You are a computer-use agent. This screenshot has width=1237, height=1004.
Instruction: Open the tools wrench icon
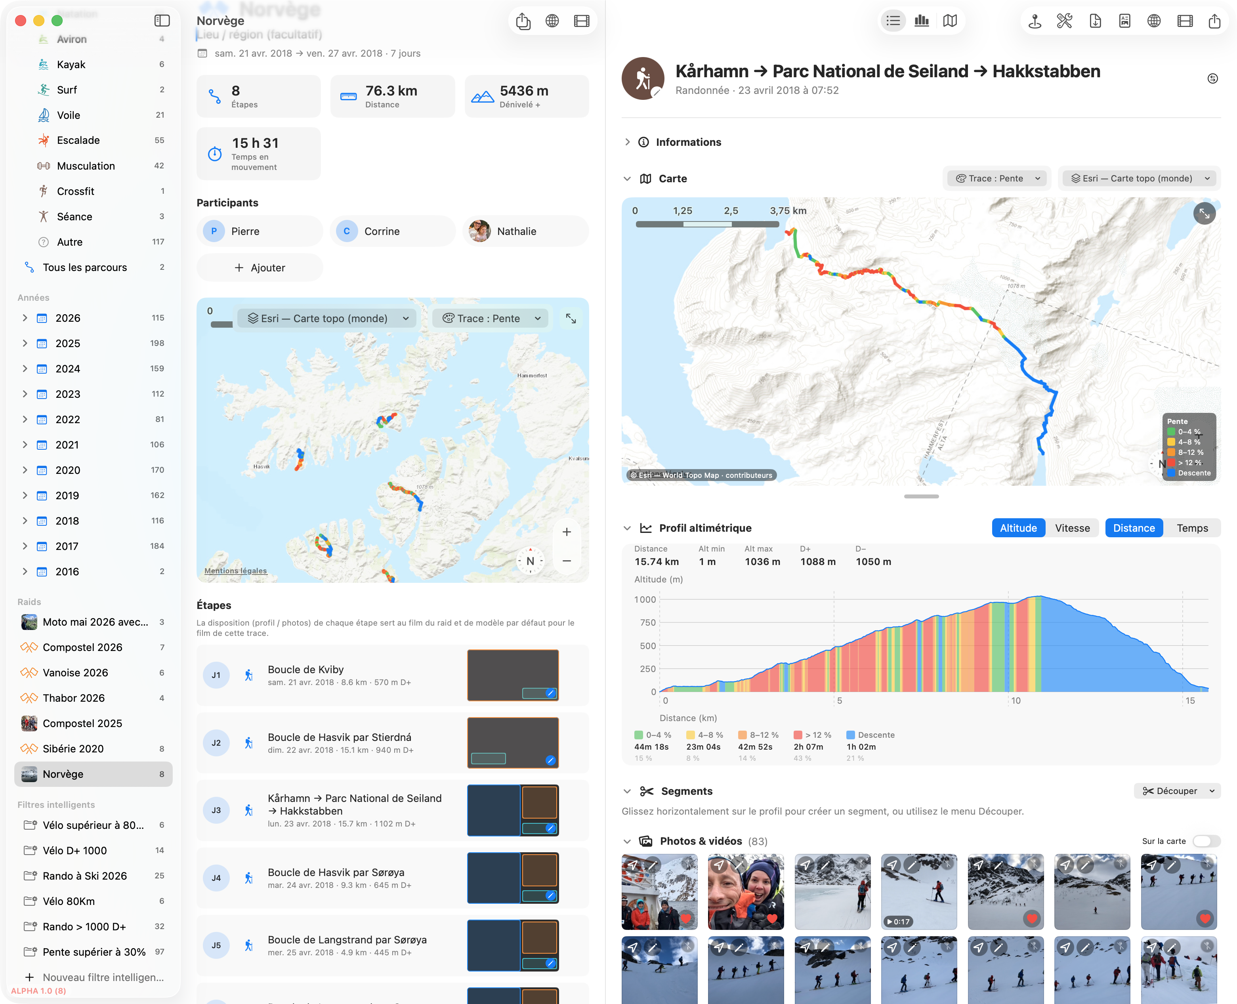point(1064,21)
